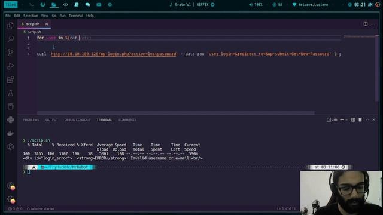This screenshot has height=215, width=383.
Task: Switch to the OUTPUT panel tab
Action: click(51, 120)
